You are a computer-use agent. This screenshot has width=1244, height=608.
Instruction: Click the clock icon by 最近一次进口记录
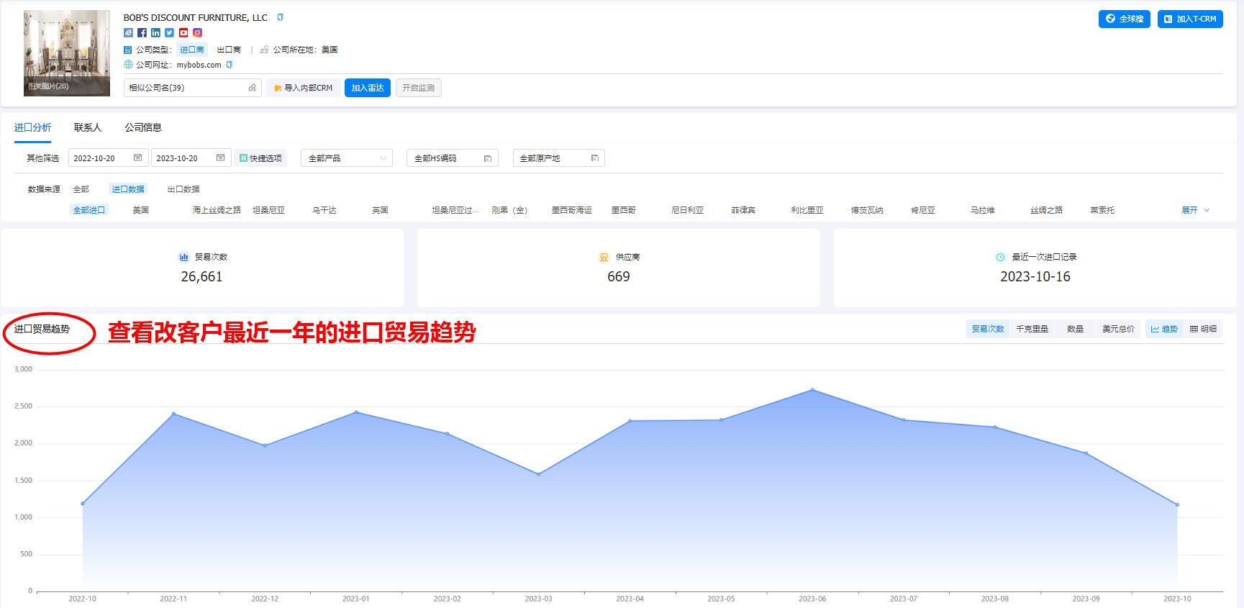tap(1000, 257)
